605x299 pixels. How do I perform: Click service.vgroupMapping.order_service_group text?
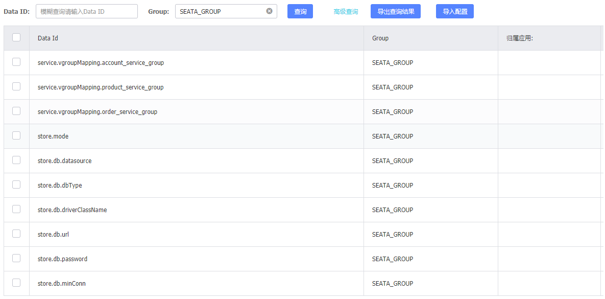(98, 112)
